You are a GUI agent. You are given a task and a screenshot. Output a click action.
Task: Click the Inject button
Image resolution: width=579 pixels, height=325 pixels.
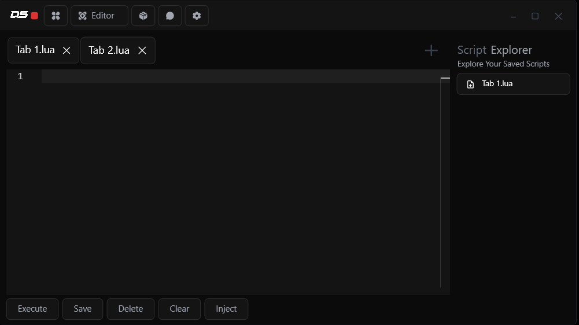(226, 309)
